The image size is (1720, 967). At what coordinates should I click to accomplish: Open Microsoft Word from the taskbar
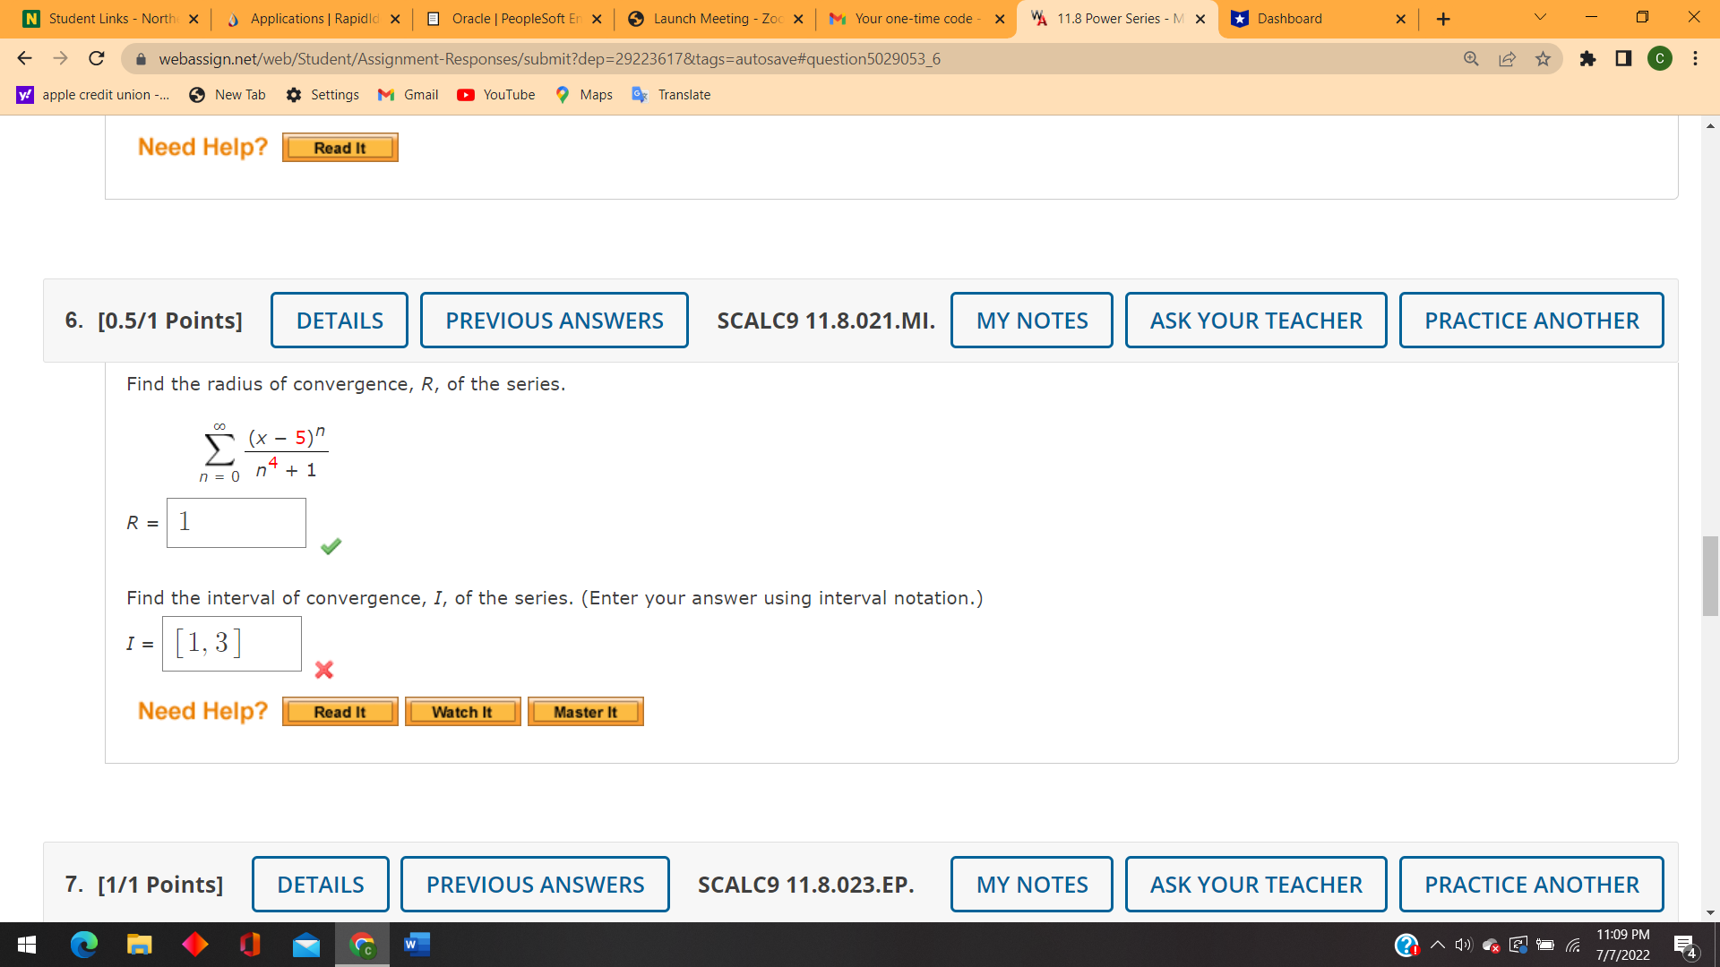click(x=416, y=944)
